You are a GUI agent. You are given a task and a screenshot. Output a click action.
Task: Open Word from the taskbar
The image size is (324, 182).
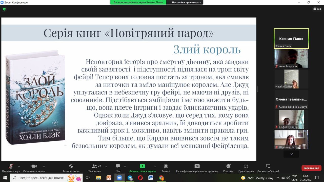[x=151, y=178]
